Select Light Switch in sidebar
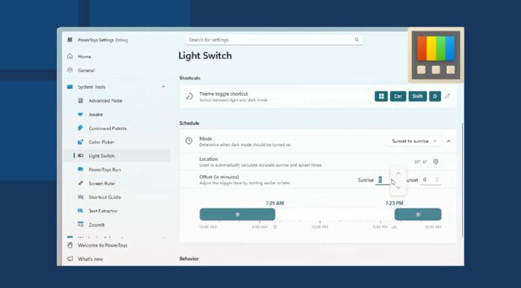521x288 pixels. pyautogui.click(x=116, y=156)
